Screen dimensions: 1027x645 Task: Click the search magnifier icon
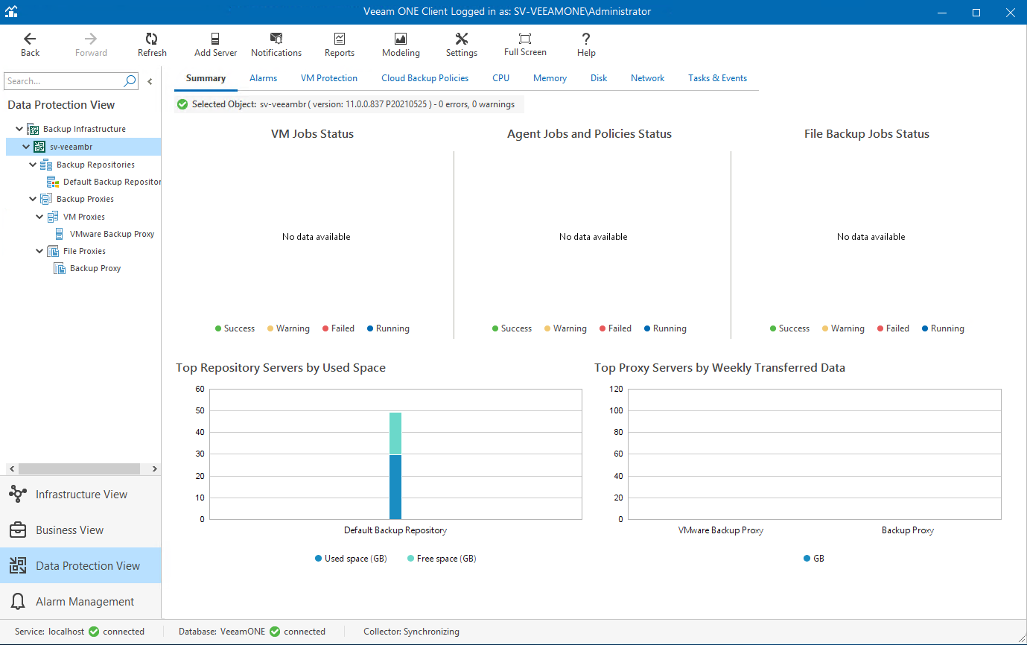(130, 81)
